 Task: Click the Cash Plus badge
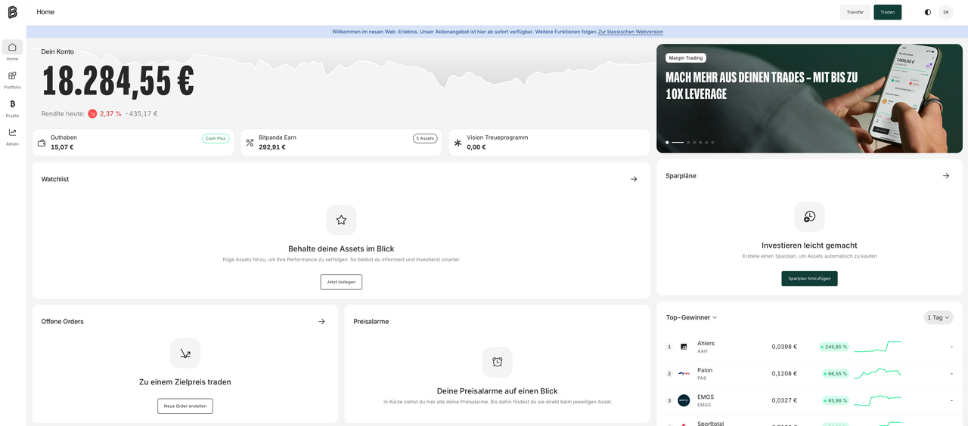[216, 138]
